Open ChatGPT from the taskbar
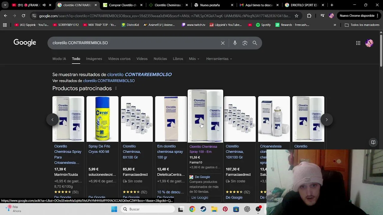 (247, 209)
